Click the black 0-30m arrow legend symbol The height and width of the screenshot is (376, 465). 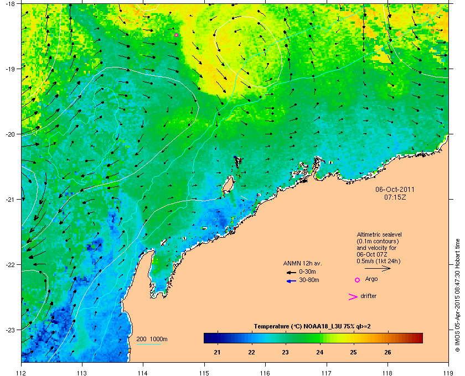291,272
